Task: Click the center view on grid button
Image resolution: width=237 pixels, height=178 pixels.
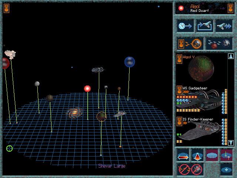Action: point(226,169)
